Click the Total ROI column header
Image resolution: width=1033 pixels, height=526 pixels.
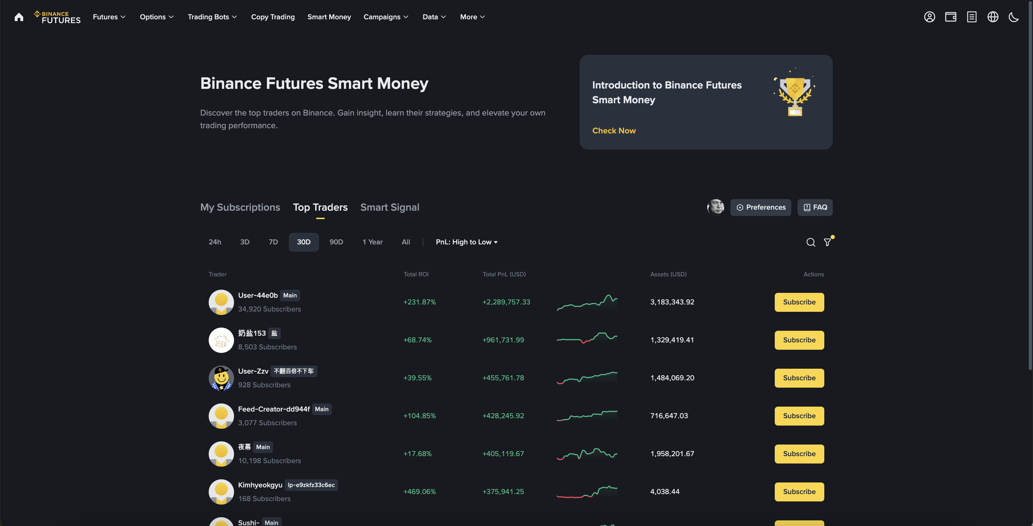[416, 275]
